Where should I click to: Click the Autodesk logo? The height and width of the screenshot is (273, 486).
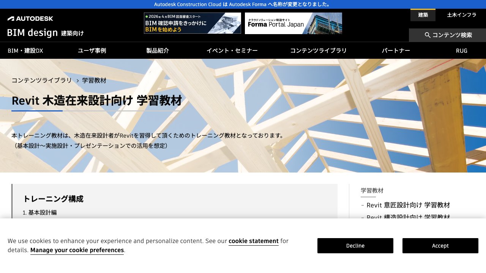(30, 19)
